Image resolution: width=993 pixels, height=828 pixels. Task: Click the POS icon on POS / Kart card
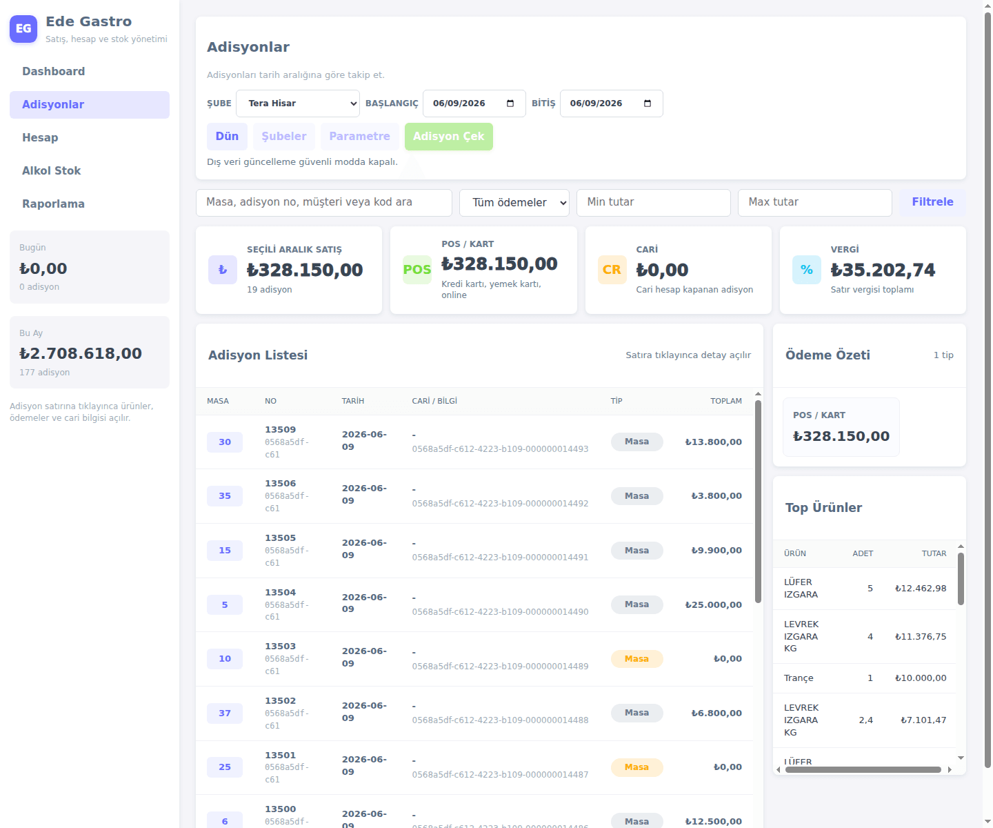point(417,270)
